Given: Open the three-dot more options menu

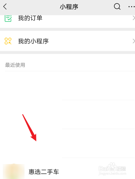Looking at the screenshot, I should (132, 7).
